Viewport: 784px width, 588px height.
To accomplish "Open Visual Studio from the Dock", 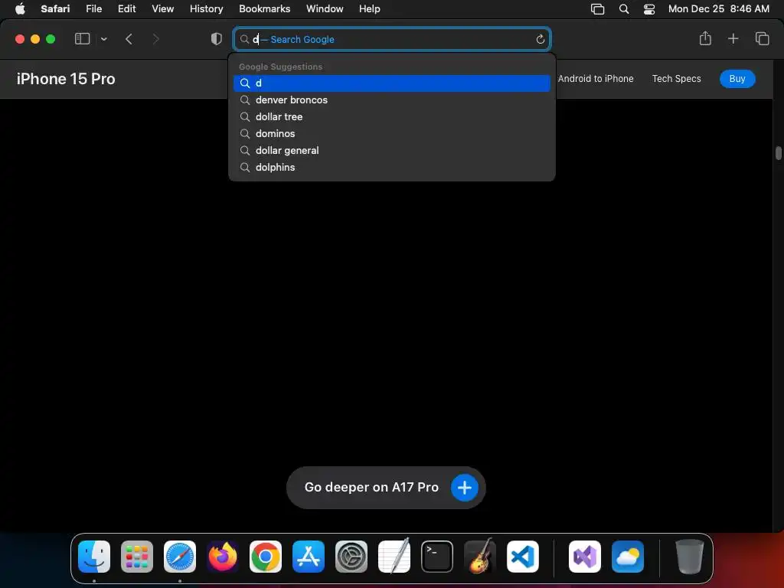I will 584,557.
